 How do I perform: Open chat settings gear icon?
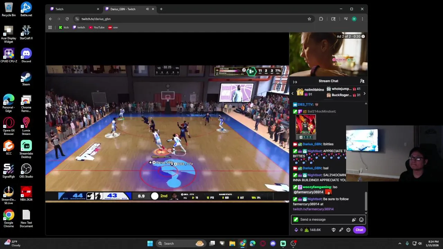349,230
